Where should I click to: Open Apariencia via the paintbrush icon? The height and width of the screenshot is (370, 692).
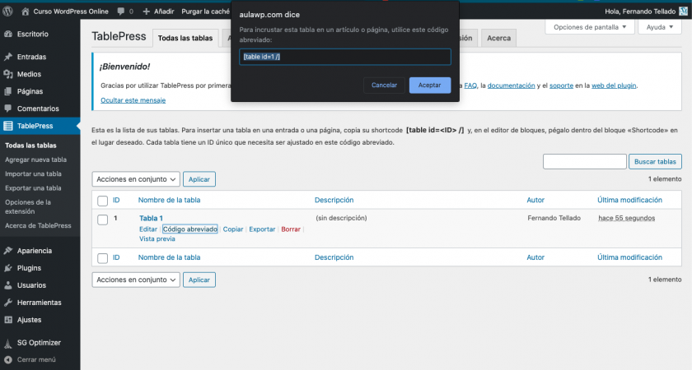[8, 251]
